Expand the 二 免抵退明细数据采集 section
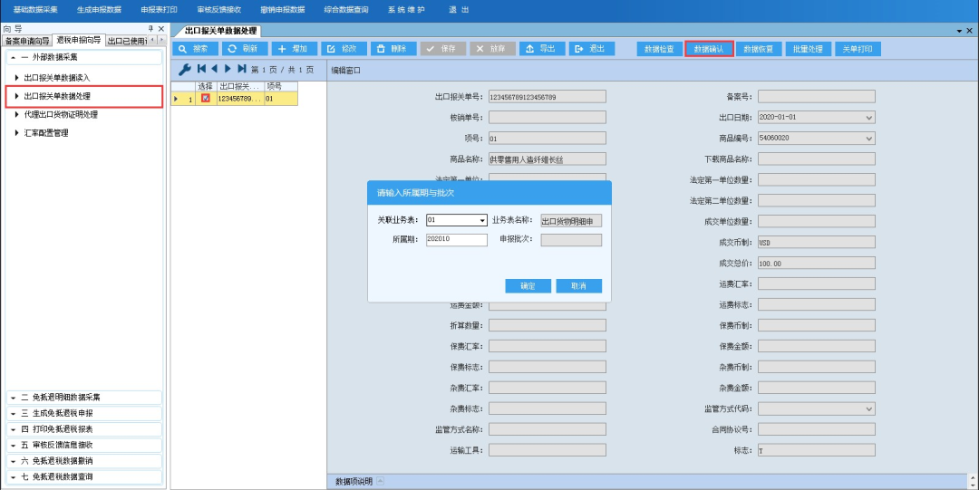979x490 pixels. click(x=84, y=397)
